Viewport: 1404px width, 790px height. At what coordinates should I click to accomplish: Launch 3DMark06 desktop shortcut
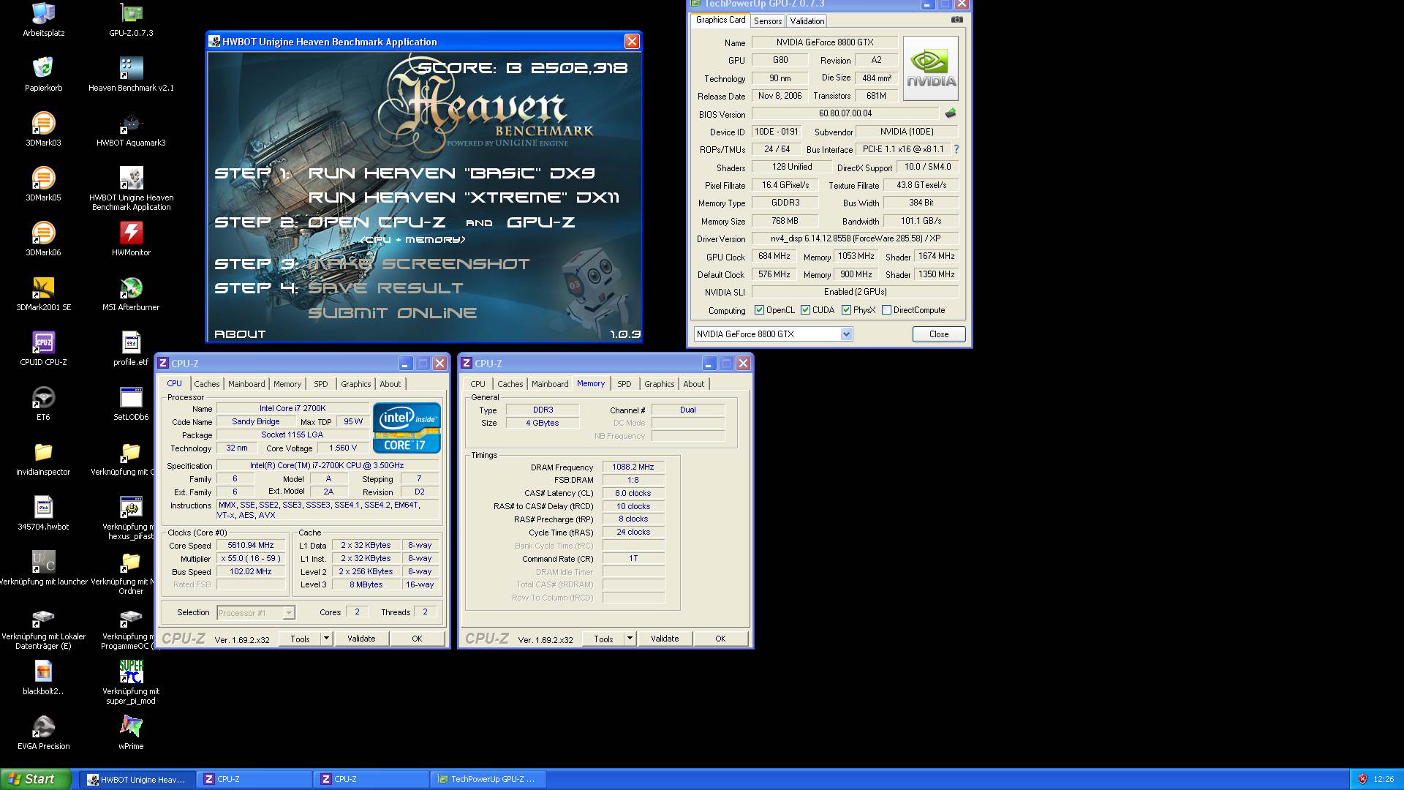click(43, 238)
